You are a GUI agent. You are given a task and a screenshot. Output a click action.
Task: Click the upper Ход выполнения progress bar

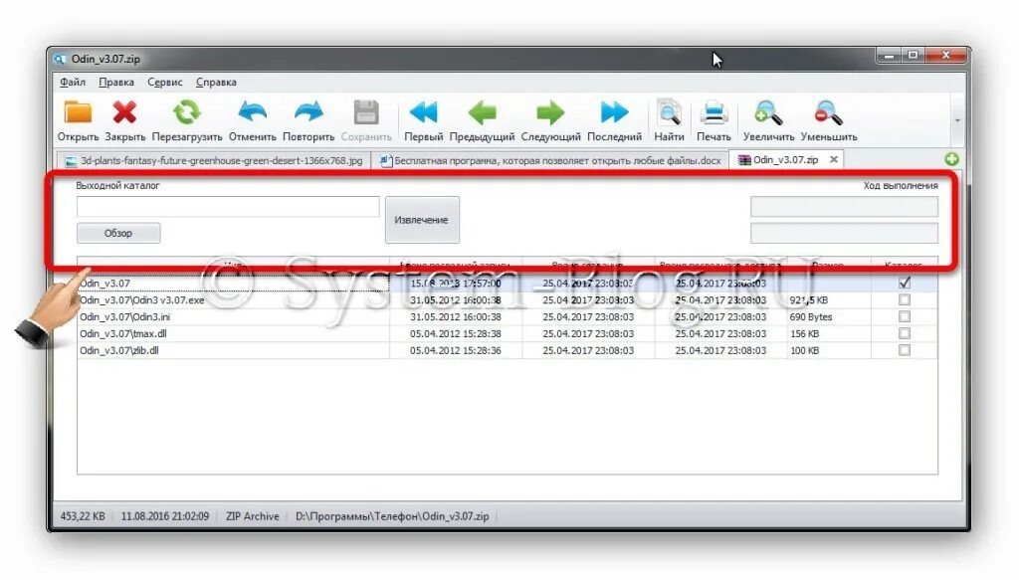coord(844,207)
